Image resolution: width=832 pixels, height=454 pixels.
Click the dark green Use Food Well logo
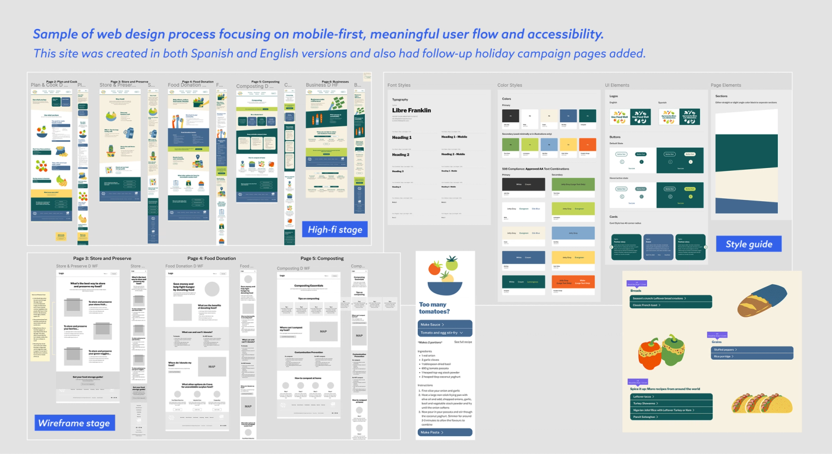(x=640, y=118)
